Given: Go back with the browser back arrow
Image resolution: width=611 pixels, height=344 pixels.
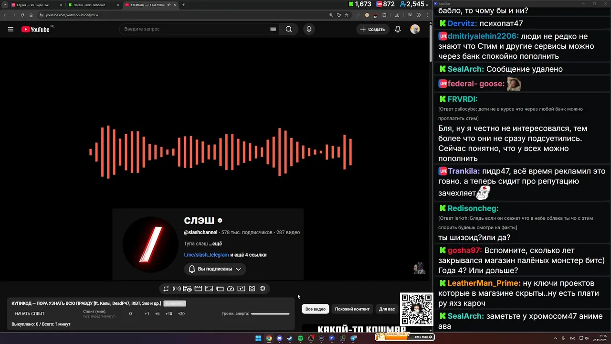Looking at the screenshot, I should [5, 15].
